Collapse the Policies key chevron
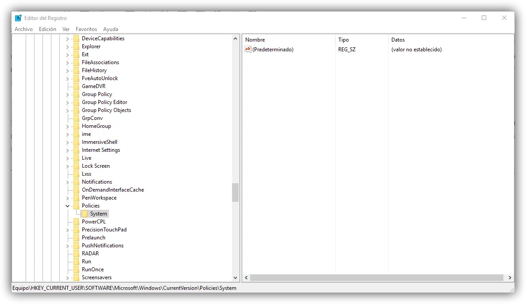The height and width of the screenshot is (304, 526). pos(67,205)
